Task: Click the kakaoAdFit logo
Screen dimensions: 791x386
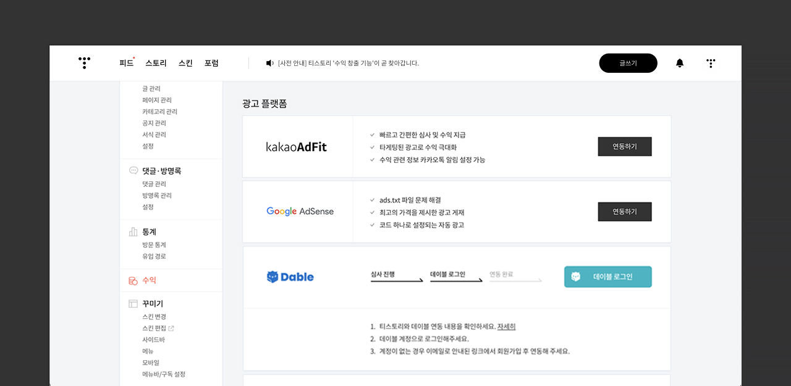Action: pos(297,147)
